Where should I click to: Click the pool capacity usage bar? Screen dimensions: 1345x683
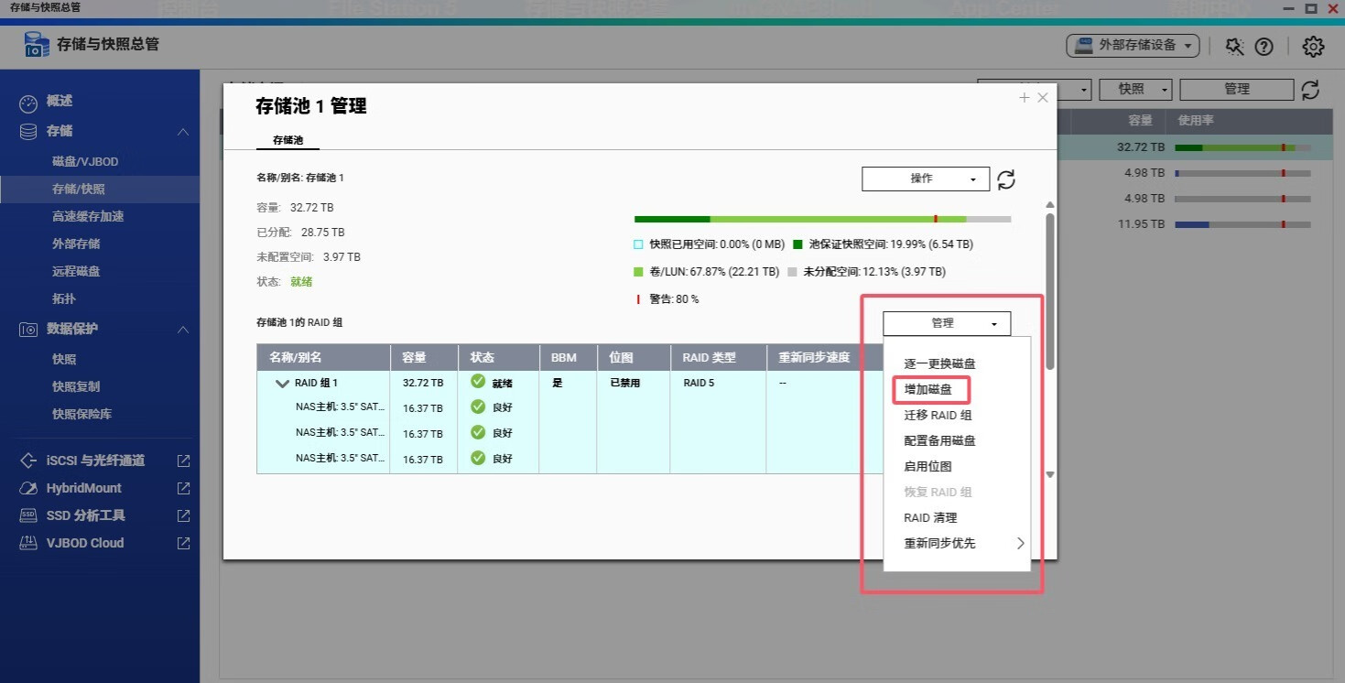822,220
